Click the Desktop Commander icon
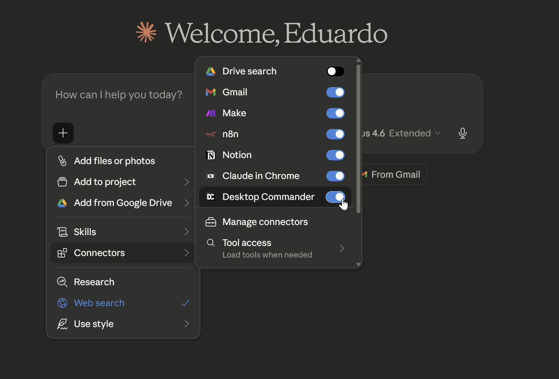This screenshot has width=559, height=379. pos(211,197)
